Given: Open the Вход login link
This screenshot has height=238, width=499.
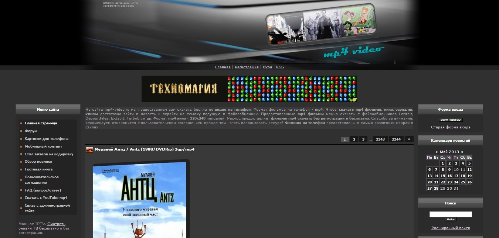Looking at the screenshot, I should pyautogui.click(x=267, y=67).
